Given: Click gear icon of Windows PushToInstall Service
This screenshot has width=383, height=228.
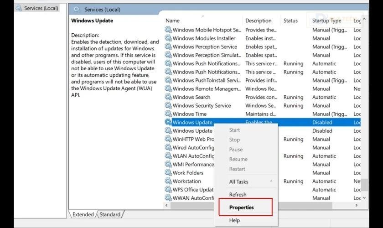Looking at the screenshot, I should (168, 80).
